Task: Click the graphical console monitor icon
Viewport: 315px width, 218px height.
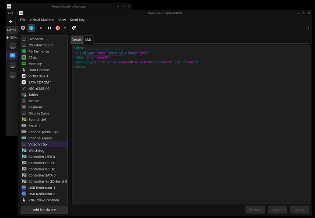Action: click(23, 28)
